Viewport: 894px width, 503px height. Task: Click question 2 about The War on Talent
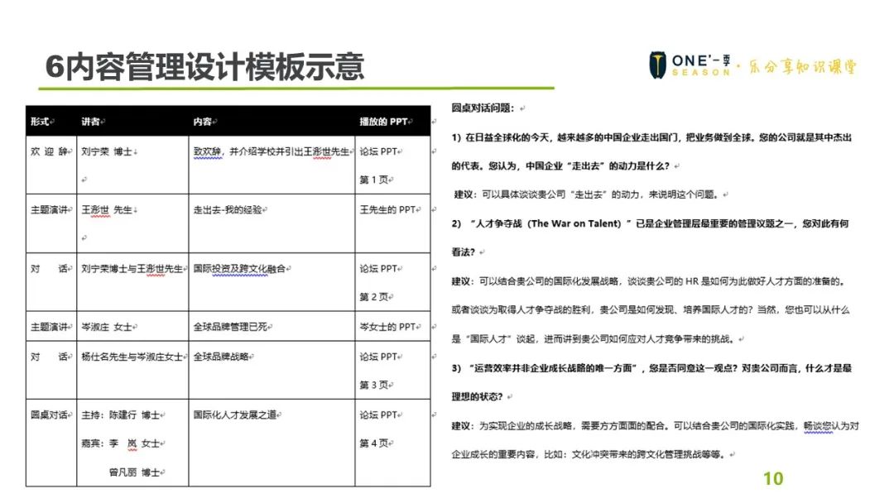[650, 237]
